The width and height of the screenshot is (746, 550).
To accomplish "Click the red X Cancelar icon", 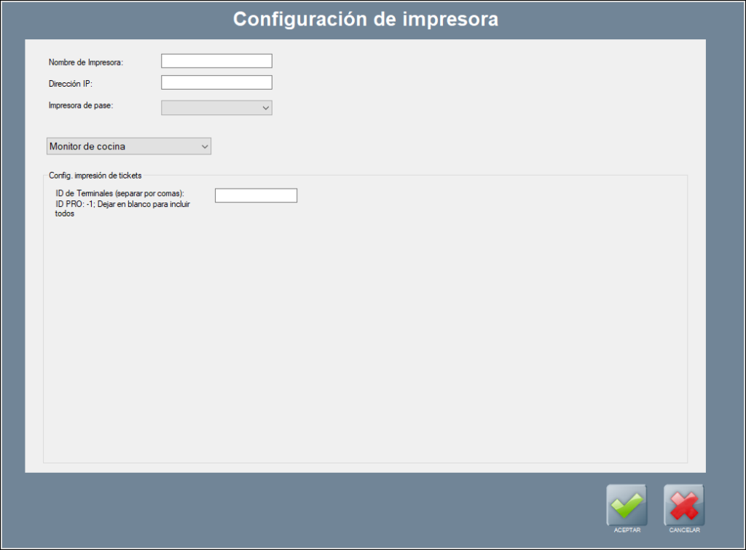I will click(x=683, y=504).
